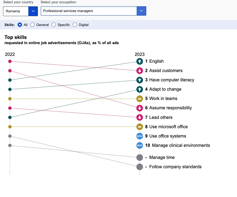Select the General skills radio button
This screenshot has height=197, width=237.
click(x=32, y=25)
